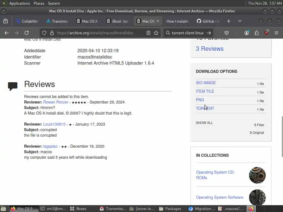Download the ISO IMAGE file
This screenshot has width=283, height=212.
click(x=206, y=83)
